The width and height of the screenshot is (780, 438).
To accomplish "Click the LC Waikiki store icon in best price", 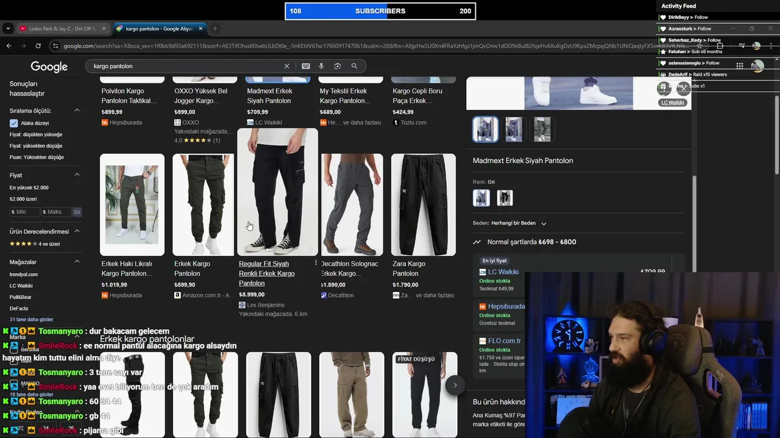I will point(483,272).
